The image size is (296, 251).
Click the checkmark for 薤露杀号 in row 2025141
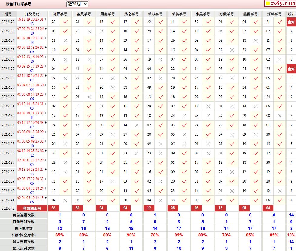click(x=256, y=200)
